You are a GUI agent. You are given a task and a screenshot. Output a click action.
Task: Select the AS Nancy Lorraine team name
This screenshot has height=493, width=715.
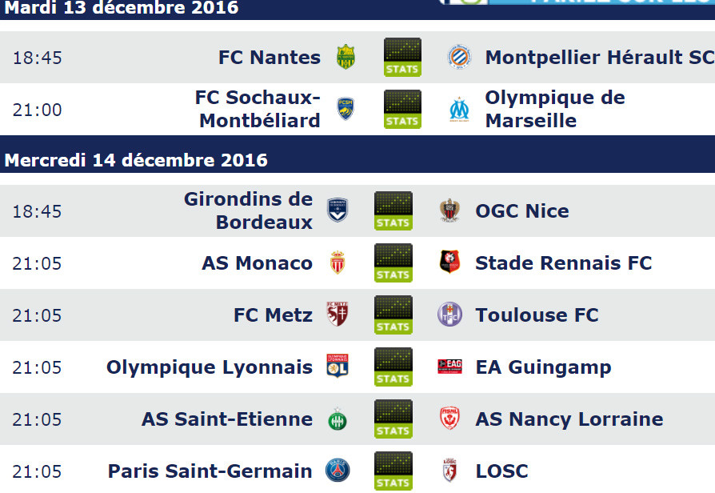click(x=569, y=419)
